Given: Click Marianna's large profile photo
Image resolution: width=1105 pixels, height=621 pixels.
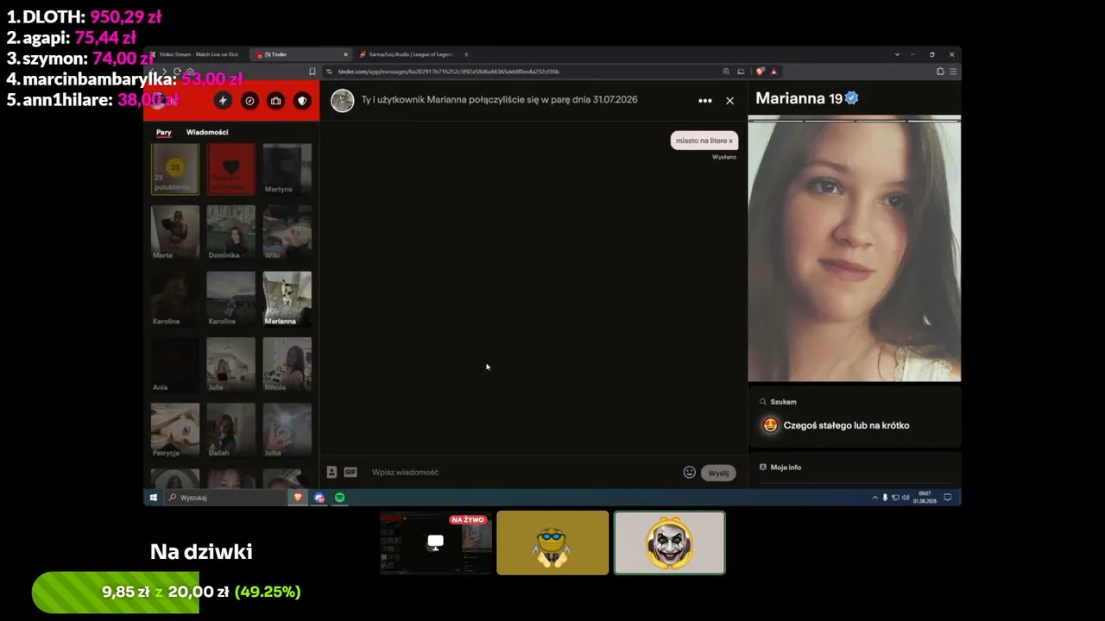Looking at the screenshot, I should [854, 249].
